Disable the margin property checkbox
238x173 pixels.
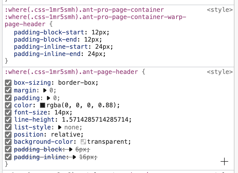click(8, 90)
